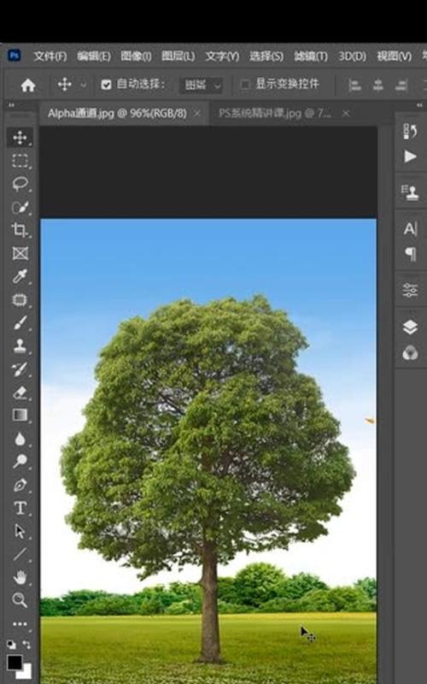
Task: Click the black foreground color swatch
Action: 15,662
